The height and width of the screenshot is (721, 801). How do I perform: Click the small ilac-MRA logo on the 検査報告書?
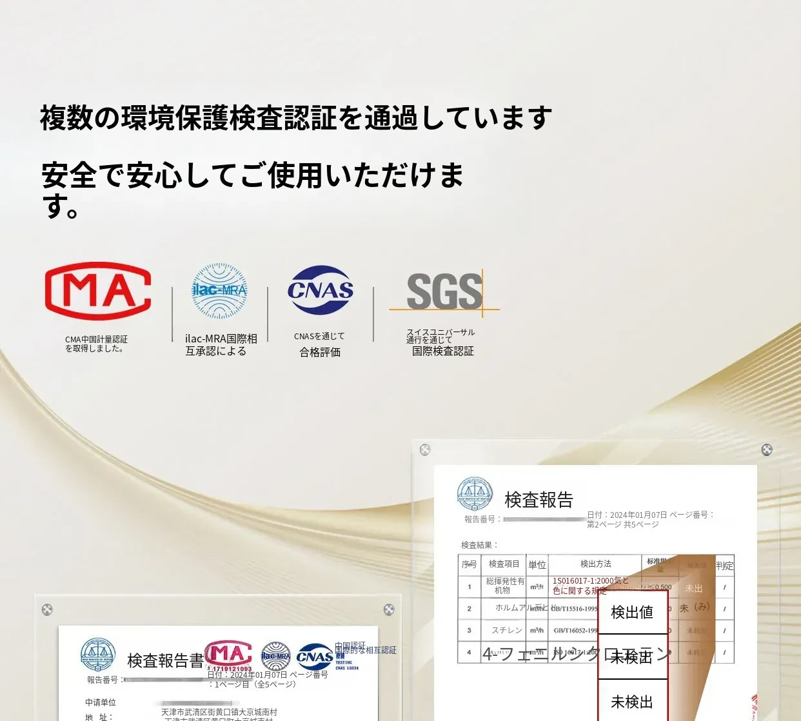click(x=276, y=657)
